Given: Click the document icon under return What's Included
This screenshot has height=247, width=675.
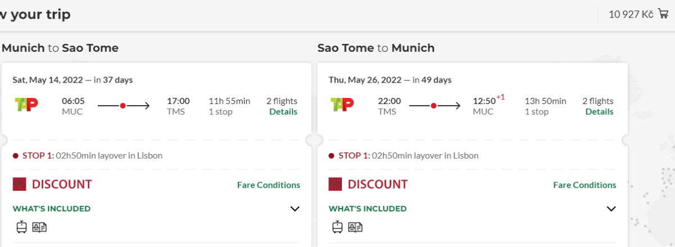Looking at the screenshot, I should [355, 227].
